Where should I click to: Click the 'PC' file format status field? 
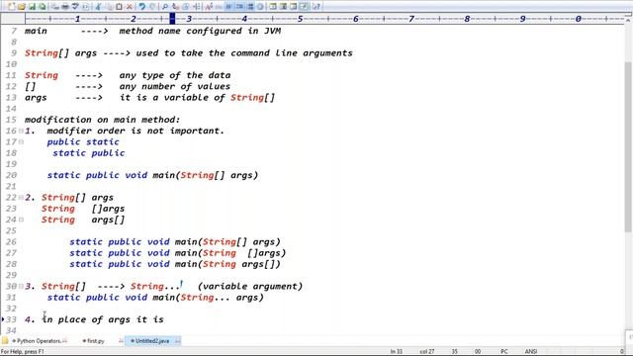tap(504, 352)
